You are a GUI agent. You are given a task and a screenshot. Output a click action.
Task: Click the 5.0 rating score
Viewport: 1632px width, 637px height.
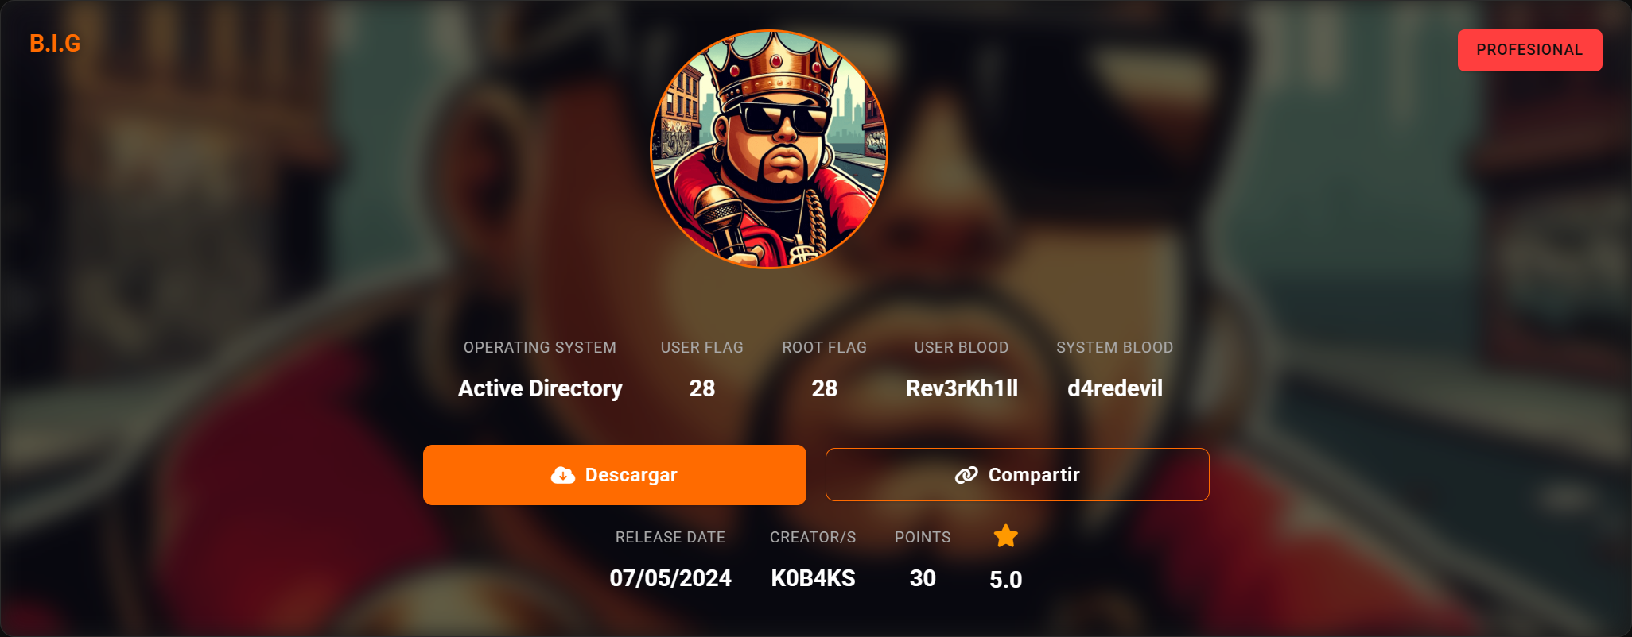tap(1006, 580)
